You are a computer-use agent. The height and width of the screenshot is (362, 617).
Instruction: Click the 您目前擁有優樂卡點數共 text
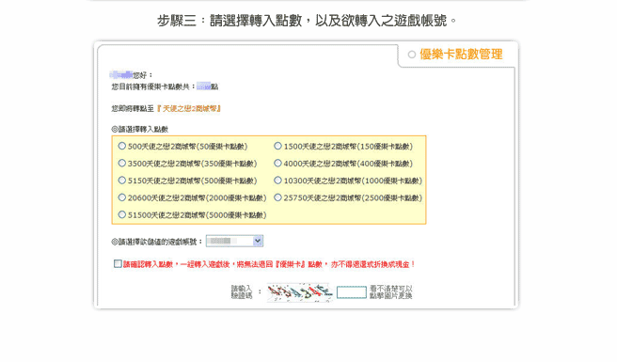tap(153, 87)
